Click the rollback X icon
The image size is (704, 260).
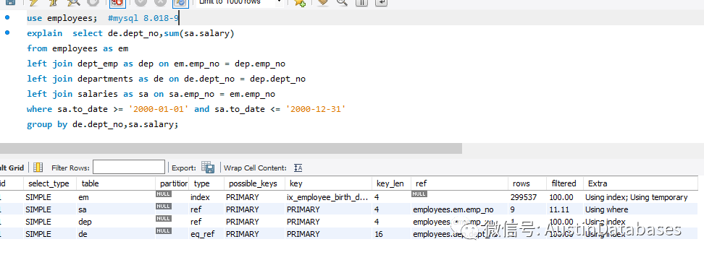tap(160, 3)
